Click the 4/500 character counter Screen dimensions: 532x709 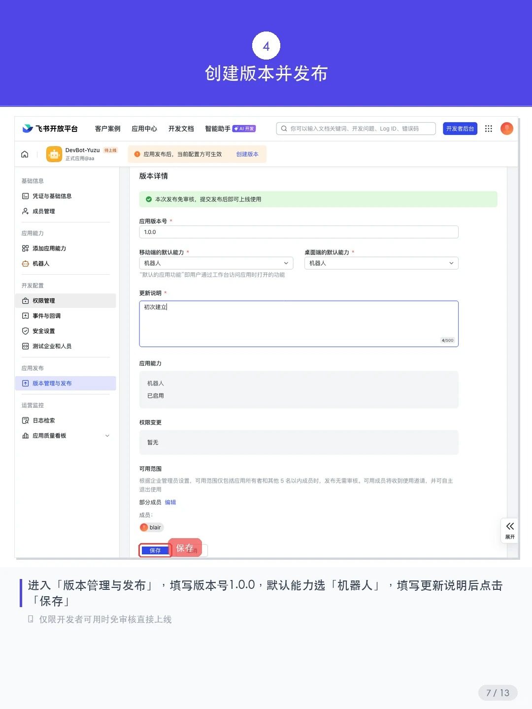coord(447,340)
